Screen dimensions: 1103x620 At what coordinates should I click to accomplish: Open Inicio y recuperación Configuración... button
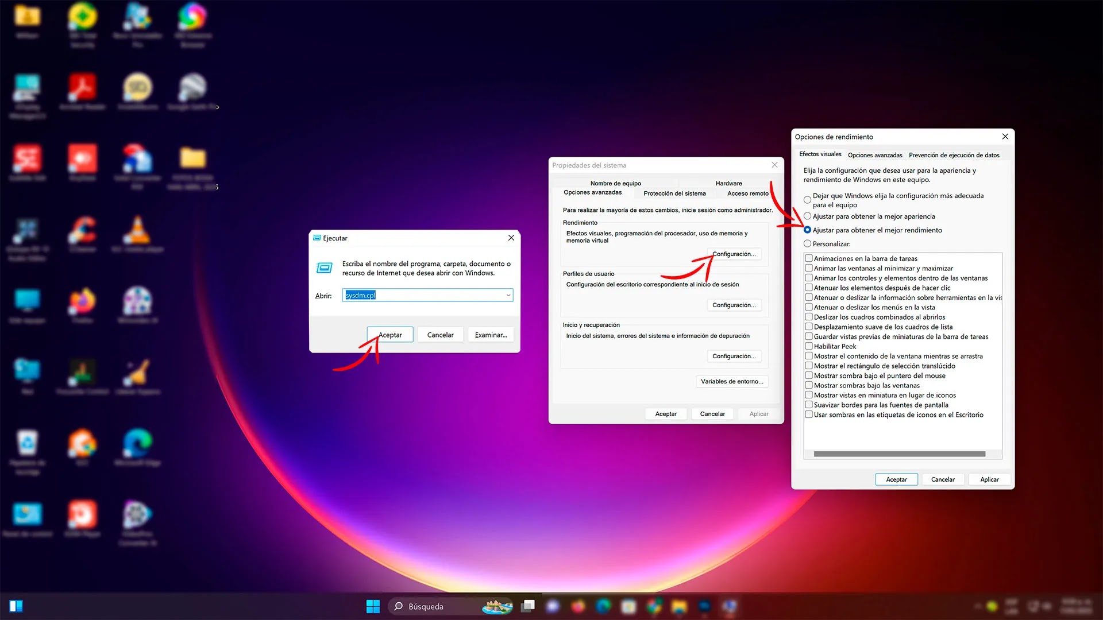[x=734, y=356]
